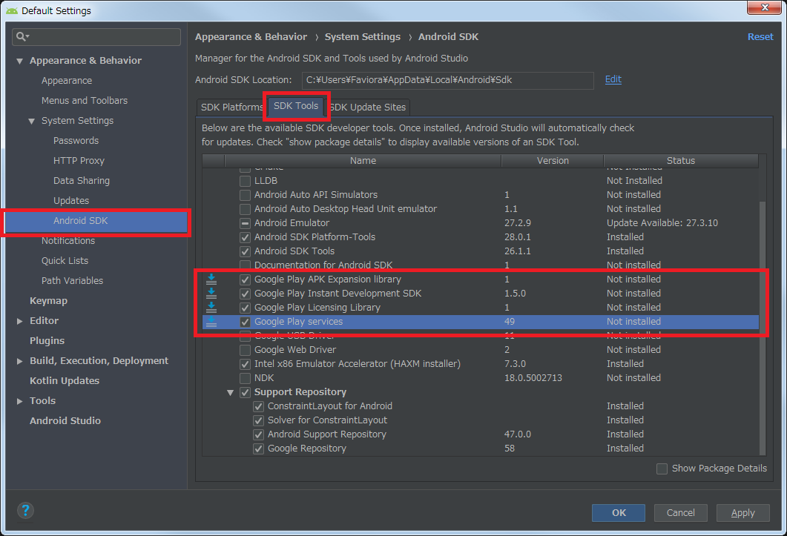Viewport: 787px width, 536px height.
Task: Expand the Editor tree node
Action: [x=19, y=321]
